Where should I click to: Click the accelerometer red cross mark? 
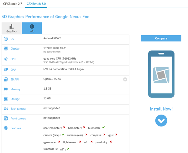64,127
